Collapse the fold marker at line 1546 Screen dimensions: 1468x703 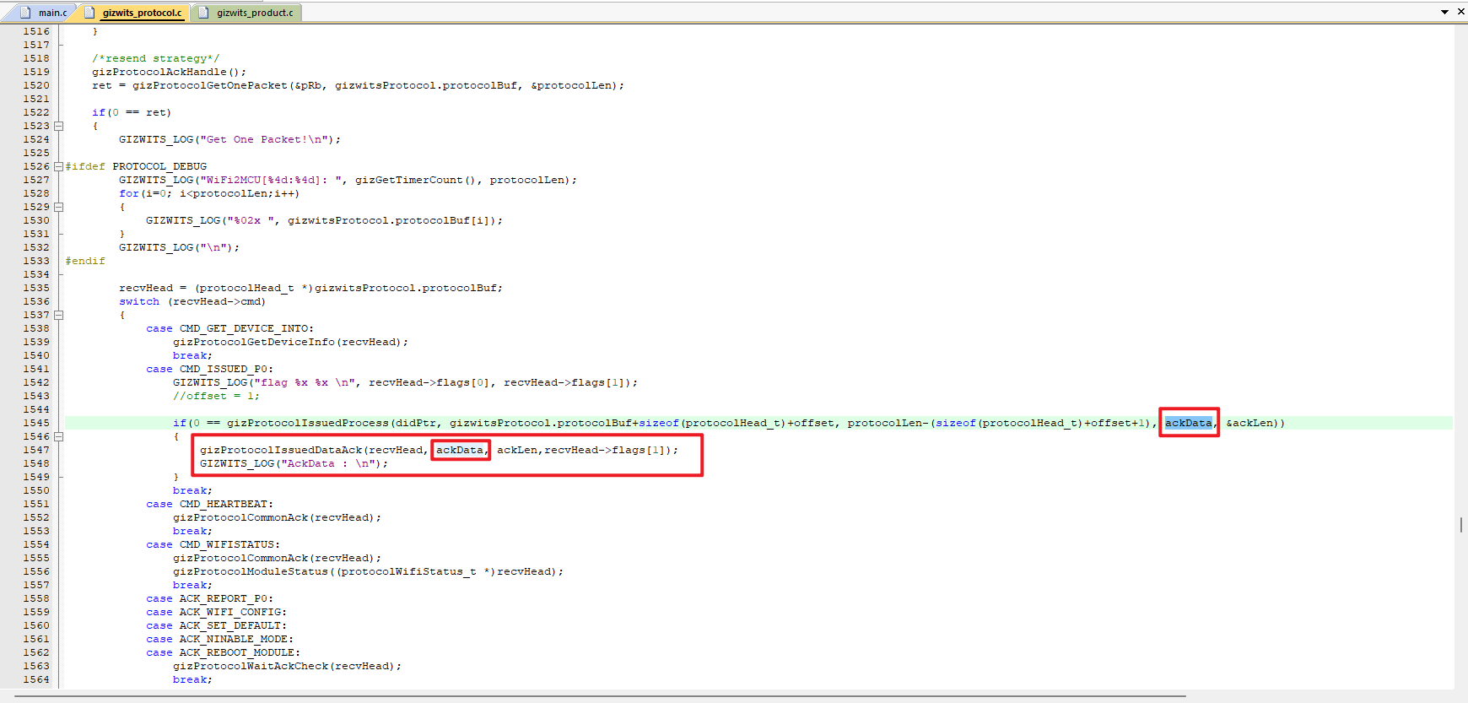[59, 436]
